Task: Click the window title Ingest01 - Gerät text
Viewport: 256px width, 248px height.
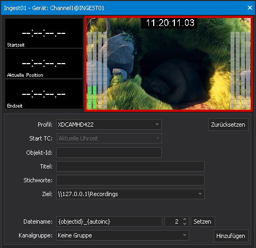Action: tap(54, 8)
